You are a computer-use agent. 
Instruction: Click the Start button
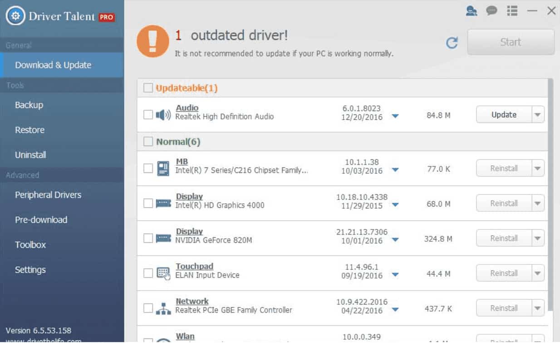[511, 42]
